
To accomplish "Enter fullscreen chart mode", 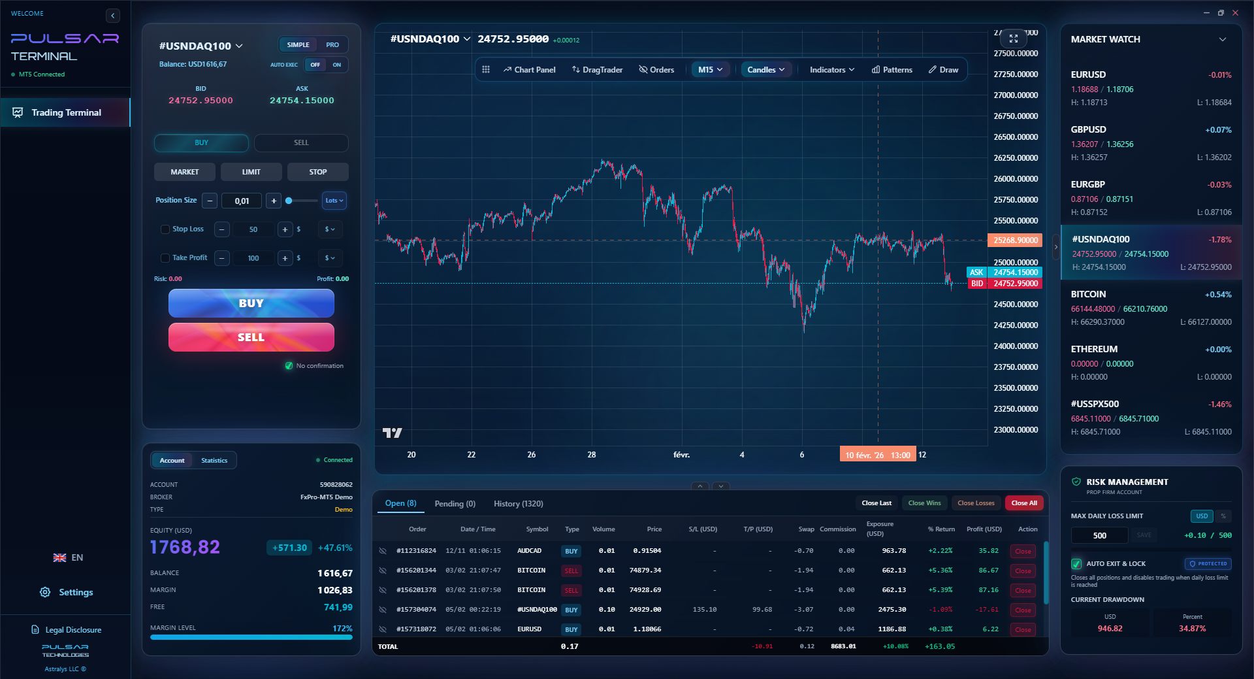I will point(1013,39).
